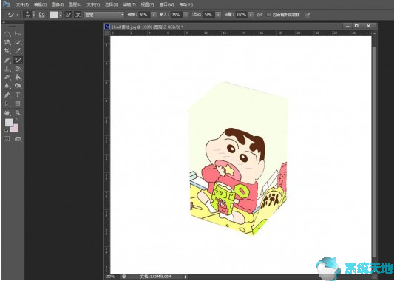Check the Sample All Layers checkbox

coord(268,15)
